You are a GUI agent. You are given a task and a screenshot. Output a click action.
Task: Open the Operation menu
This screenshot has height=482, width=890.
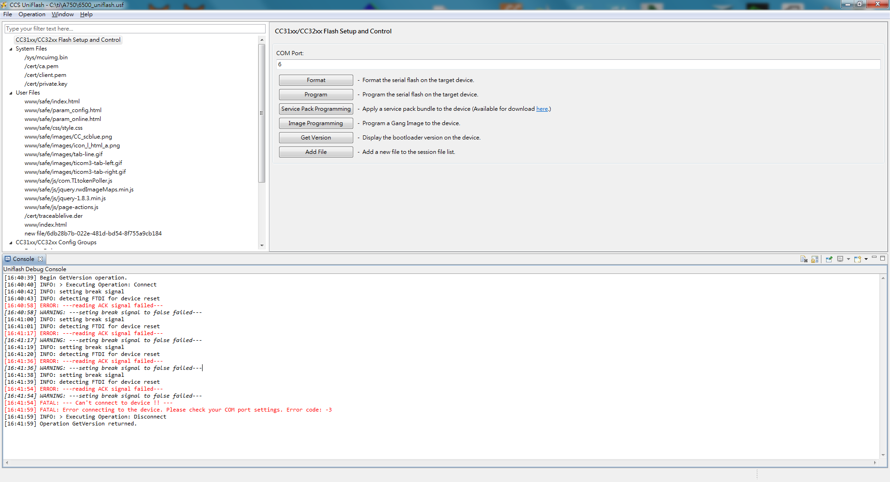pyautogui.click(x=32, y=14)
